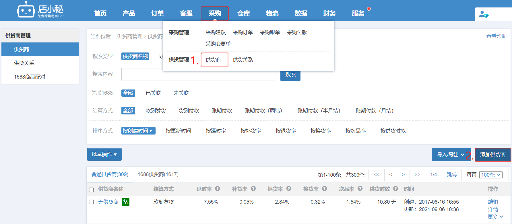Open the 无供货商 supplier link

pos(108,202)
